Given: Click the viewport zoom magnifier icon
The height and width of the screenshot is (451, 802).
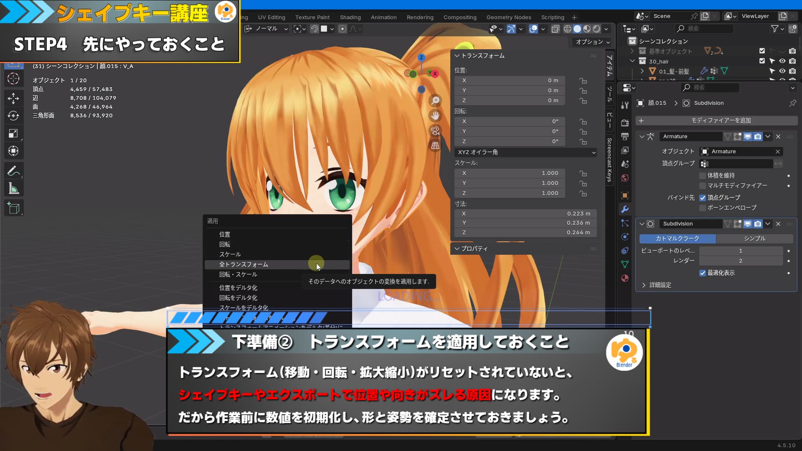Looking at the screenshot, I should coord(435,101).
